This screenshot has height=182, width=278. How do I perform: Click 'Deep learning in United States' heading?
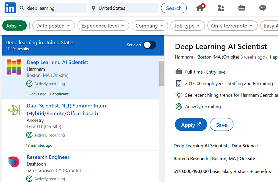(40, 43)
